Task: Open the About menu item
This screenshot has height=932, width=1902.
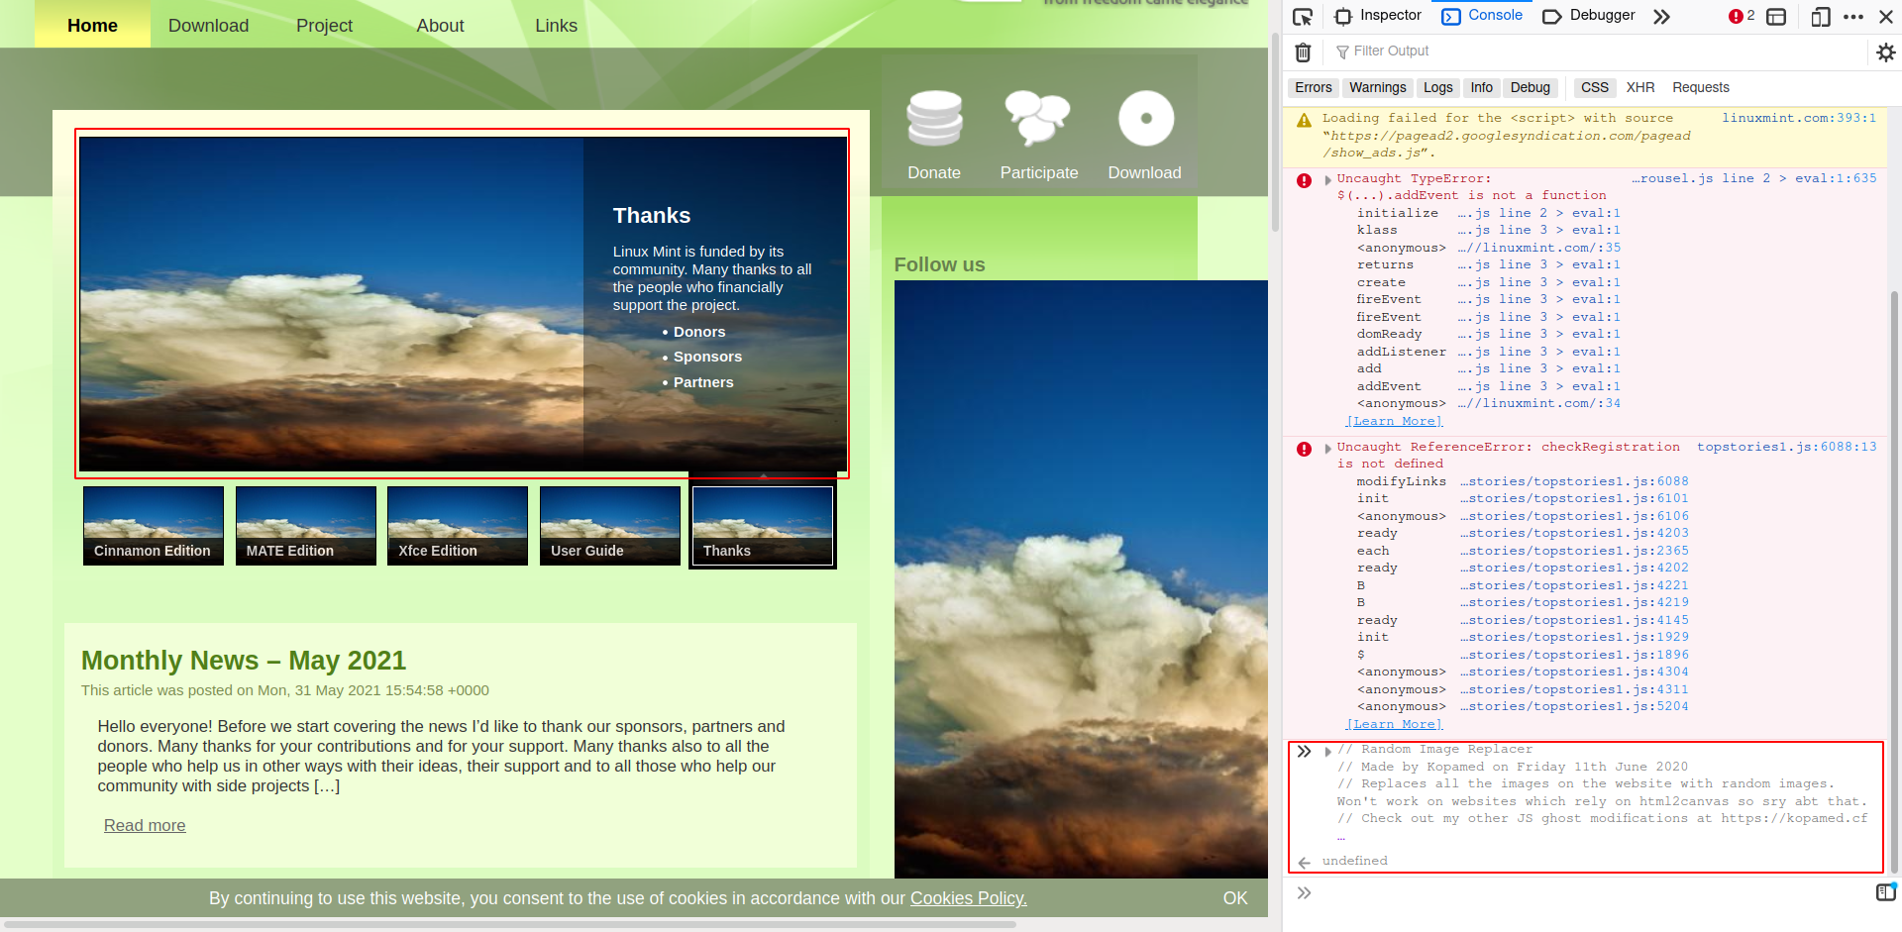Action: click(x=440, y=25)
